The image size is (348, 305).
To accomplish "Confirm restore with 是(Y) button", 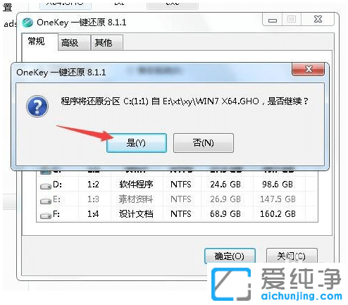I will tap(137, 143).
